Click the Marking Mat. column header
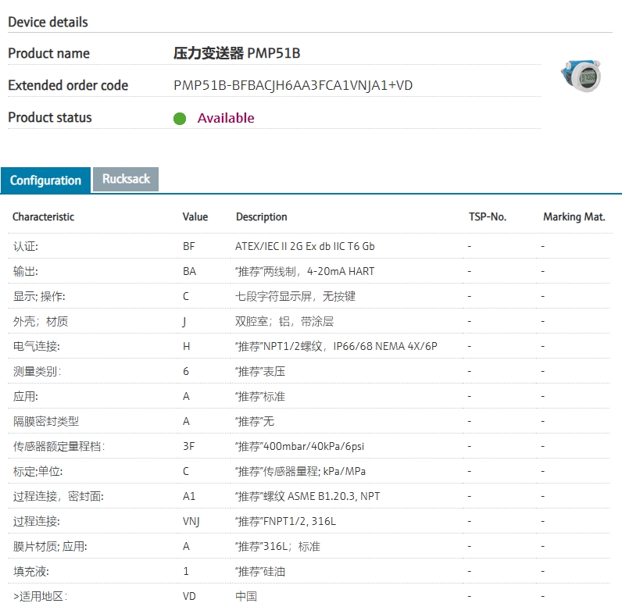Viewport: 622px width, 614px height. click(x=574, y=216)
